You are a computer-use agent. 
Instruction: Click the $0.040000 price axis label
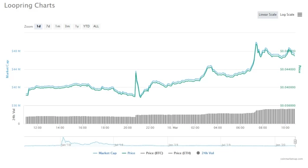point(288,87)
